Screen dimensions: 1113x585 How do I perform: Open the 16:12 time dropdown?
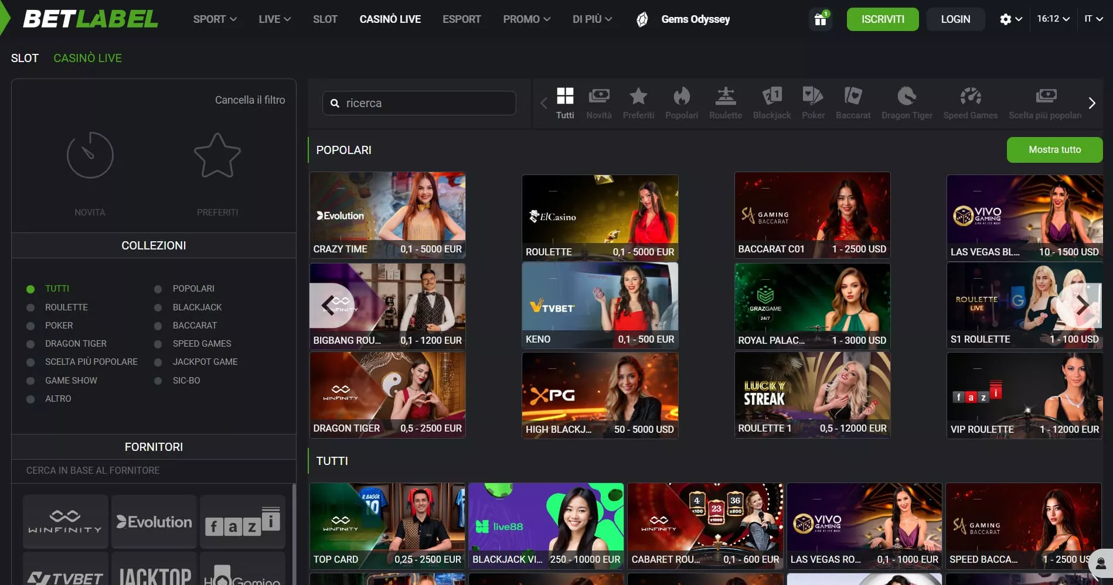point(1053,19)
